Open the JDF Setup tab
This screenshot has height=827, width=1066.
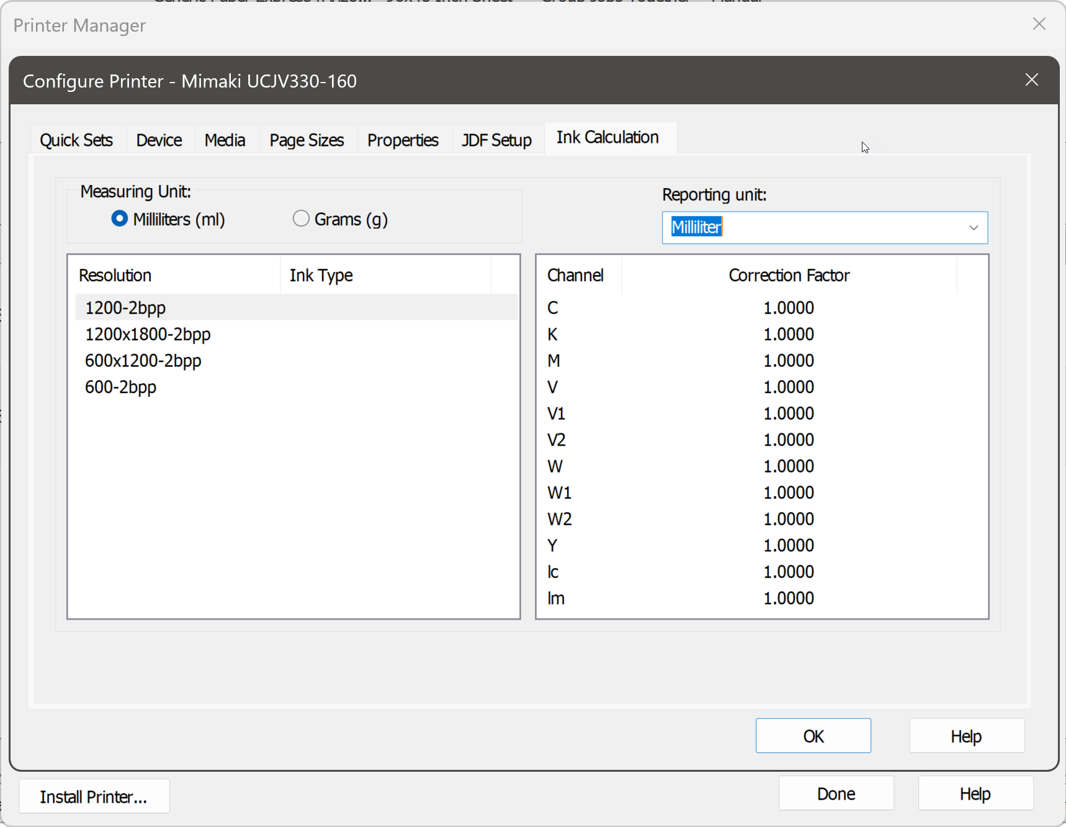(x=497, y=140)
